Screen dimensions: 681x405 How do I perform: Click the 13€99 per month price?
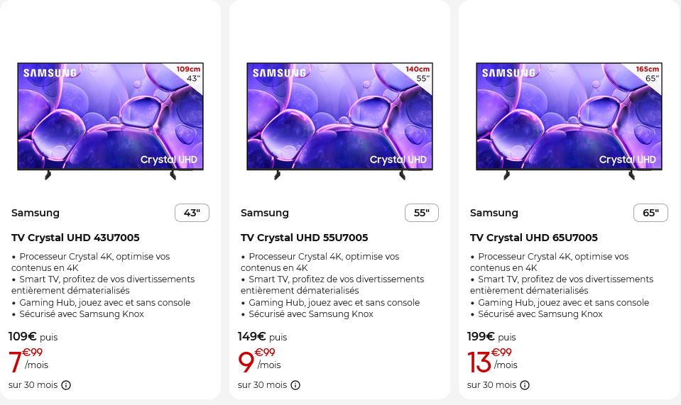click(x=491, y=360)
